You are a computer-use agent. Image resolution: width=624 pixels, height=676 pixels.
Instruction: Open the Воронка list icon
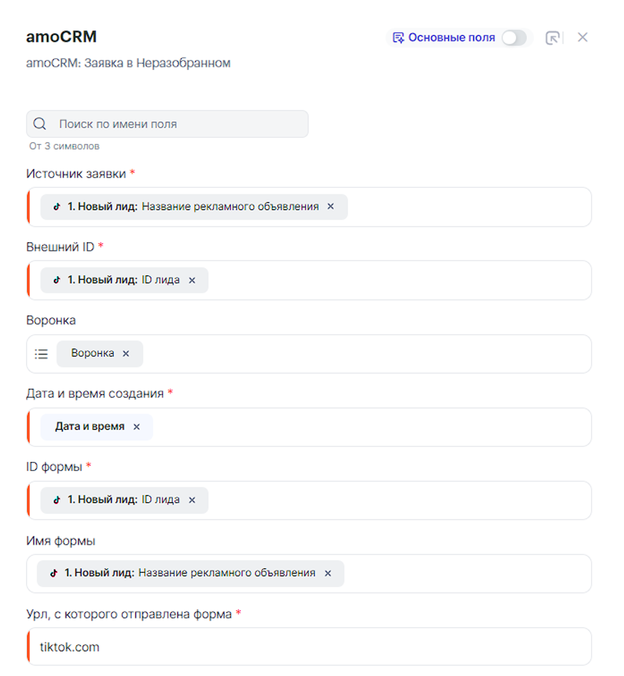41,354
